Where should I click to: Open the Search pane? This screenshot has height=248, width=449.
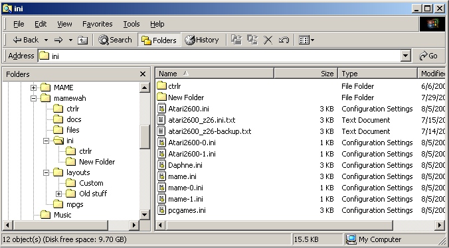(x=115, y=40)
